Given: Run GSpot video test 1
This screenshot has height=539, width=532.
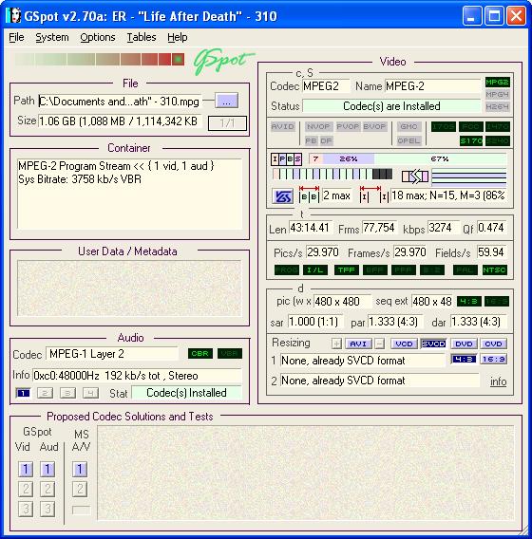Looking at the screenshot, I should 26,469.
